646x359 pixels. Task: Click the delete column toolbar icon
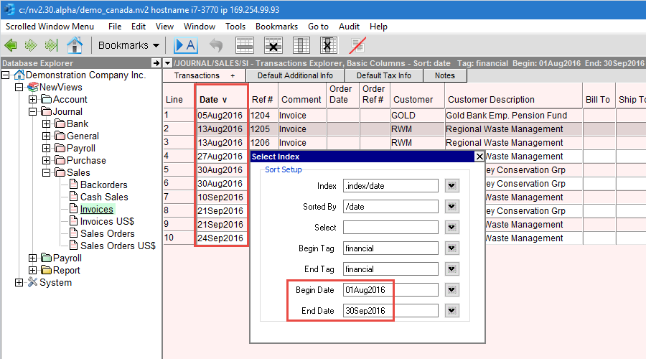pyautogui.click(x=328, y=45)
